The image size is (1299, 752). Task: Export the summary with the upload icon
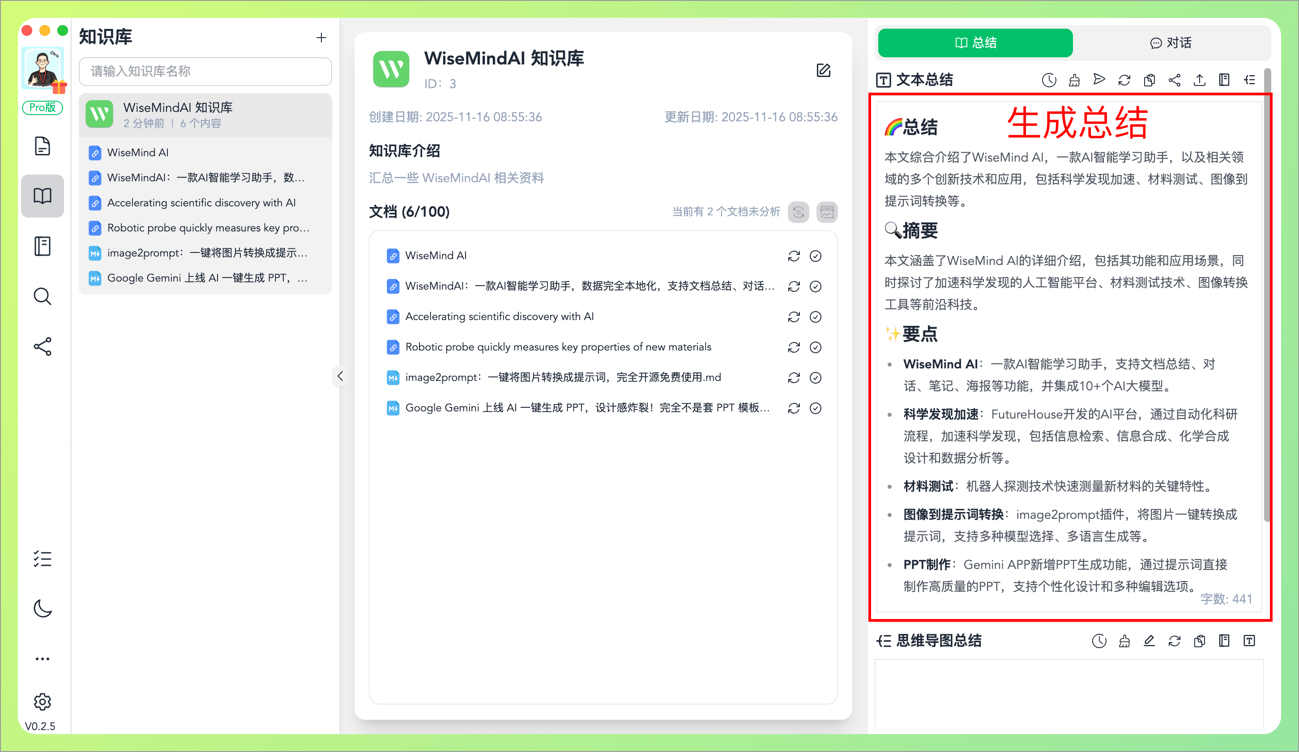click(1199, 80)
